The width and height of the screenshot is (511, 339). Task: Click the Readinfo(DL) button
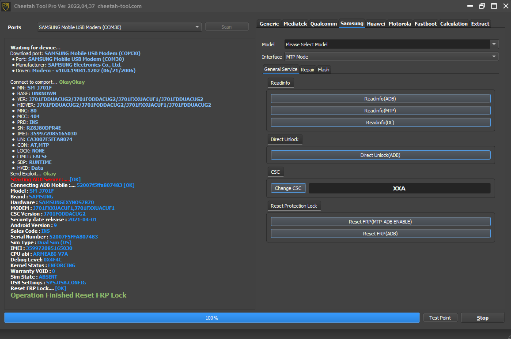point(380,123)
